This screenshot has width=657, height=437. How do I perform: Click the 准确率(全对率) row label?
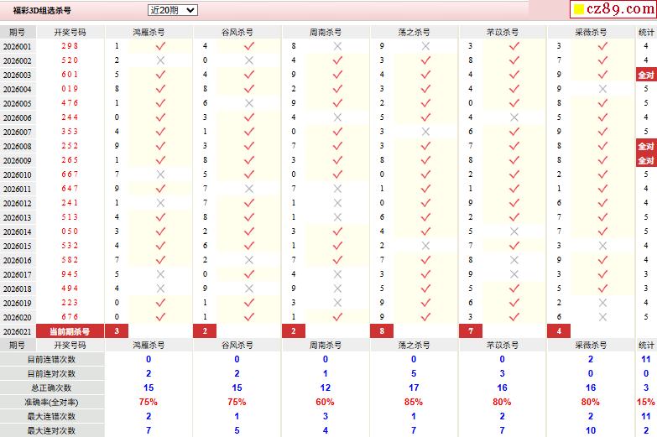click(x=51, y=402)
